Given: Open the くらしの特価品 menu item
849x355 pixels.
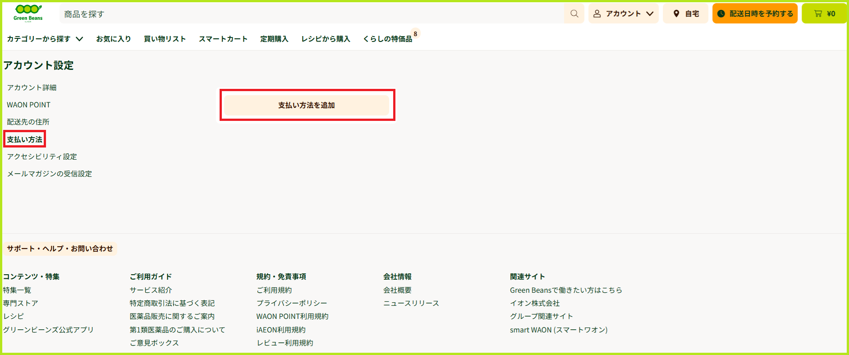Looking at the screenshot, I should (387, 39).
